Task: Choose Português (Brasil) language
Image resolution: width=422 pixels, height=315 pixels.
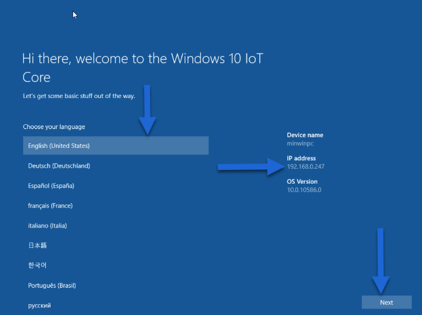Action: (x=115, y=285)
